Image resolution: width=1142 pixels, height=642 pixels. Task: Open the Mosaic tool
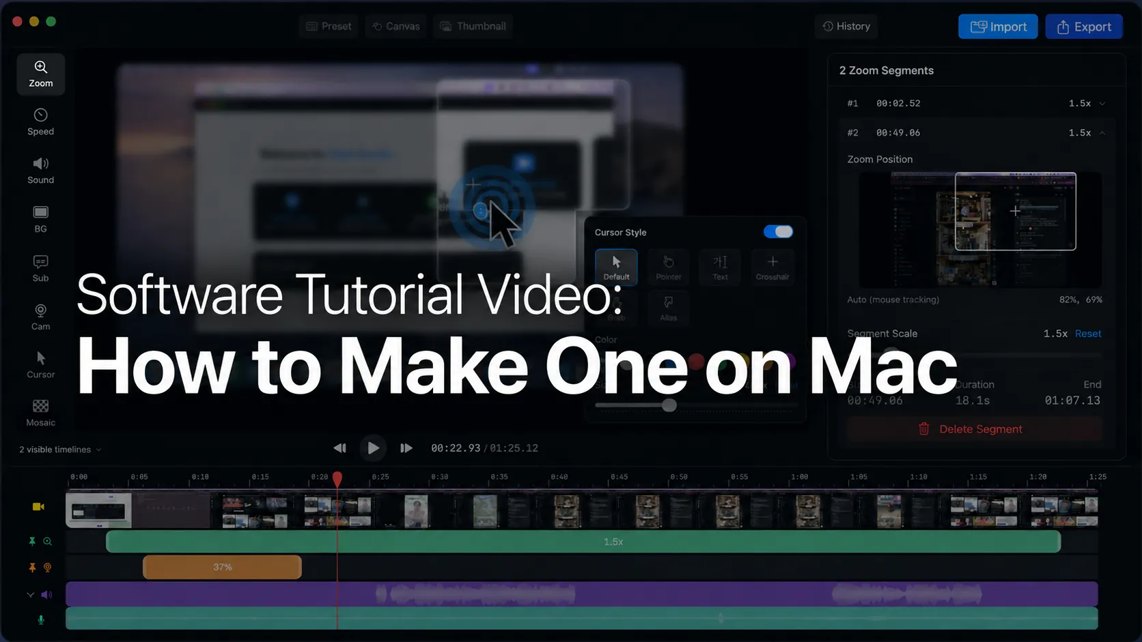click(x=41, y=413)
